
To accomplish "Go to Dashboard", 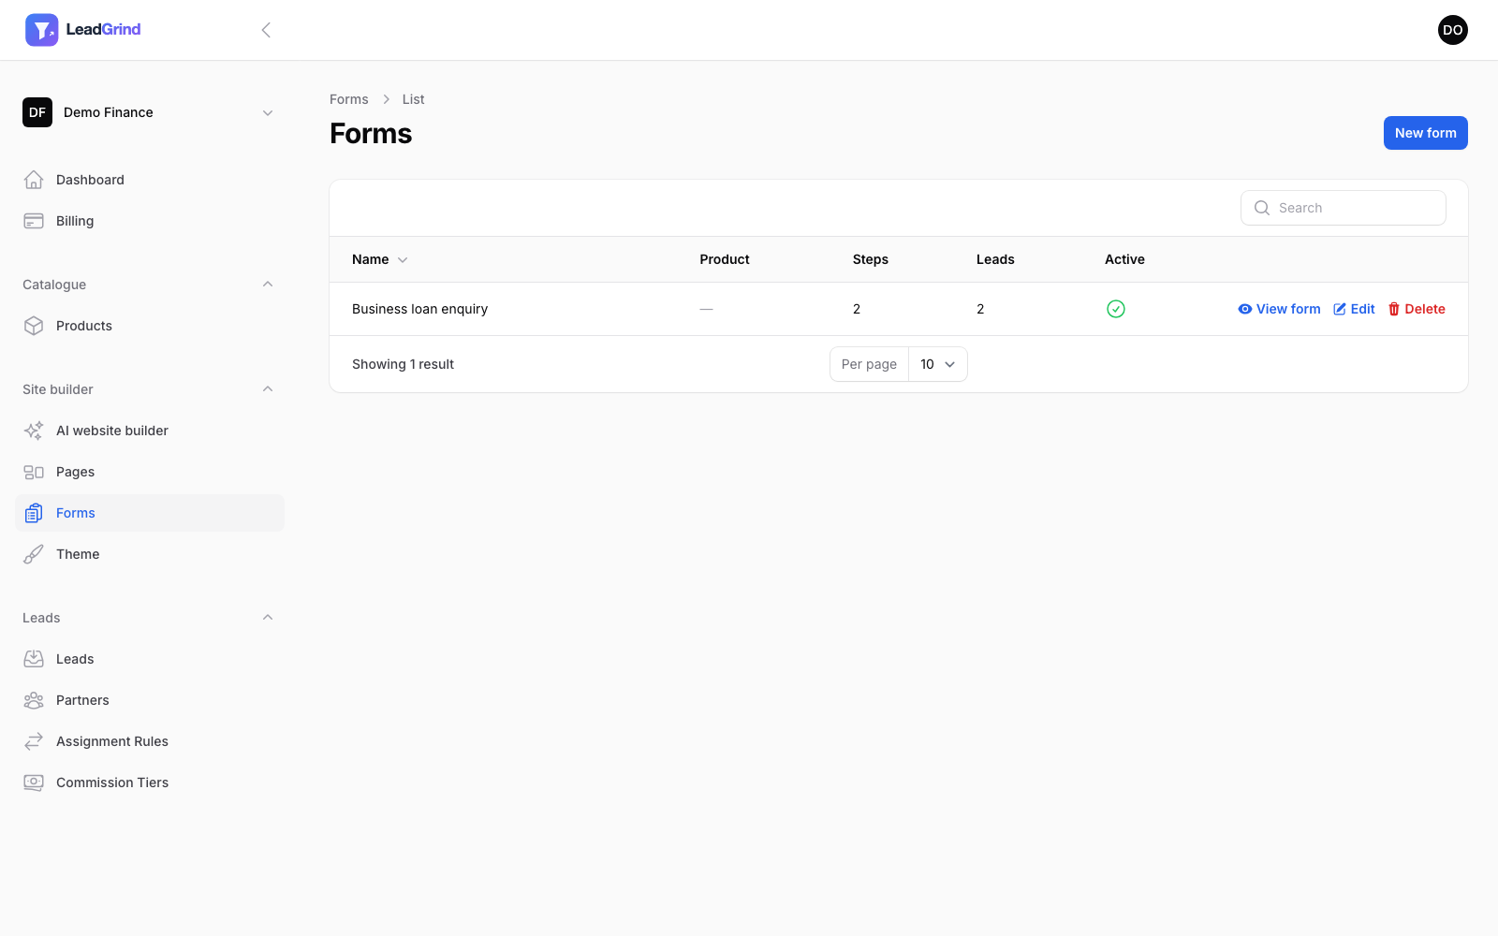I will tap(150, 180).
